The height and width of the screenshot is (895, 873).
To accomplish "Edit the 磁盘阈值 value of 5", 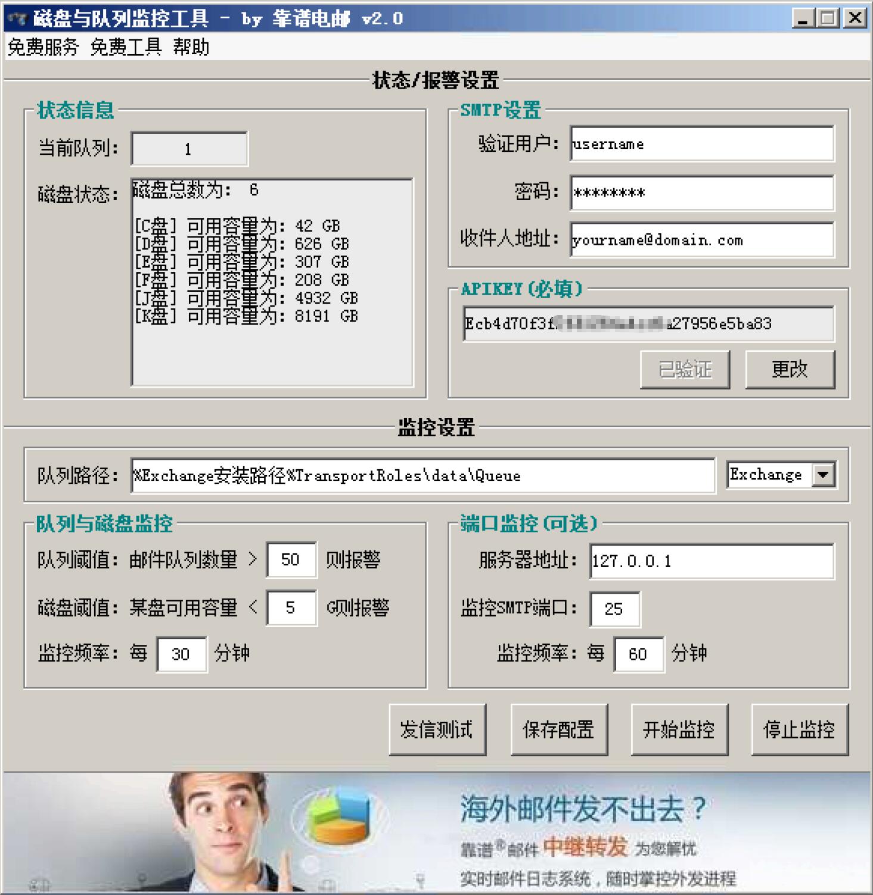I will [291, 608].
